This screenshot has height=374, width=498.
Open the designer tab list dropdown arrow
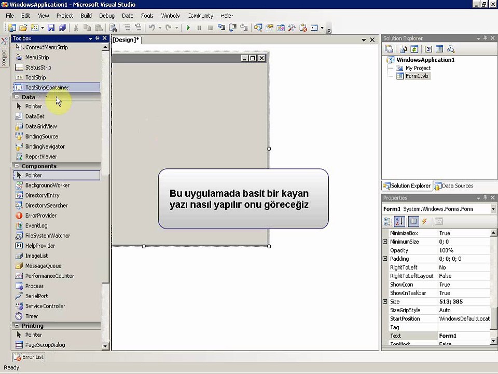(364, 40)
